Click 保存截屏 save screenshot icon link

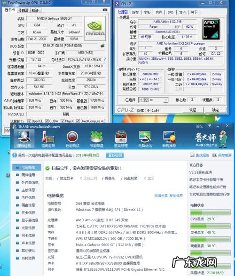click(222, 155)
